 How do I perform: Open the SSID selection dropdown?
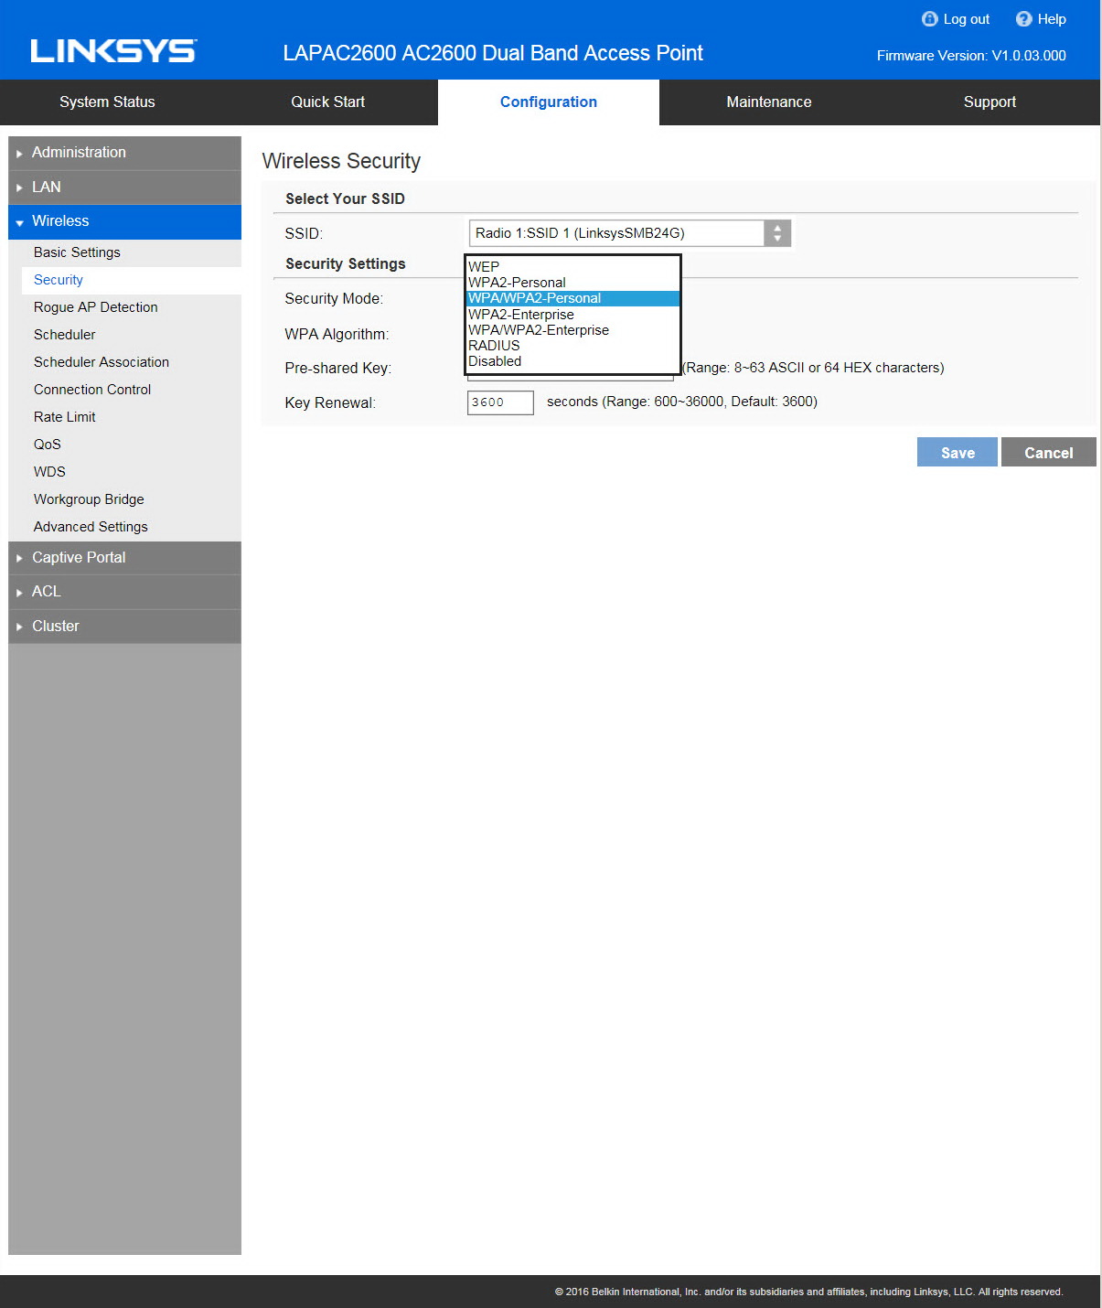pyautogui.click(x=629, y=233)
